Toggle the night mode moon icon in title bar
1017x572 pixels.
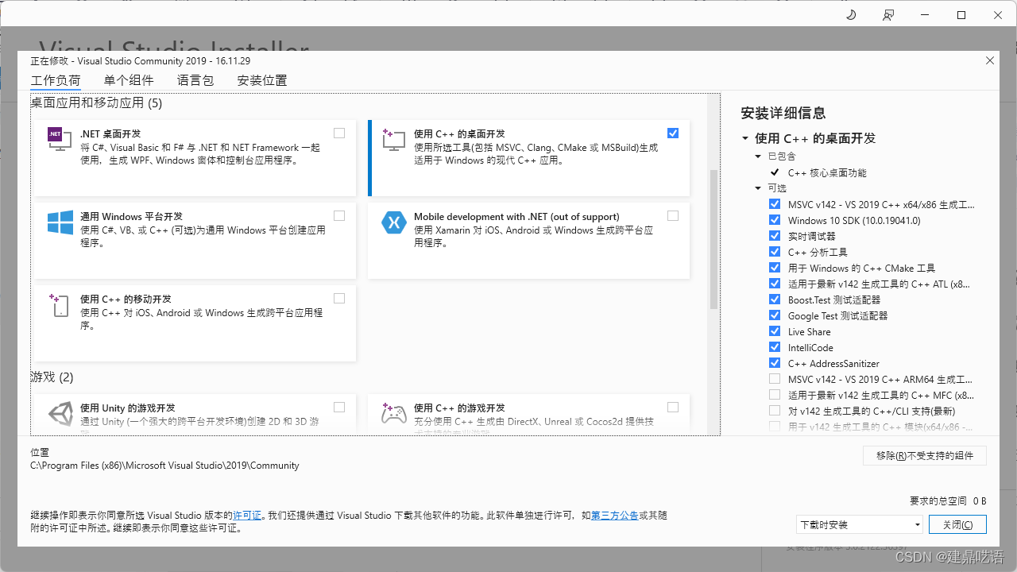point(850,15)
